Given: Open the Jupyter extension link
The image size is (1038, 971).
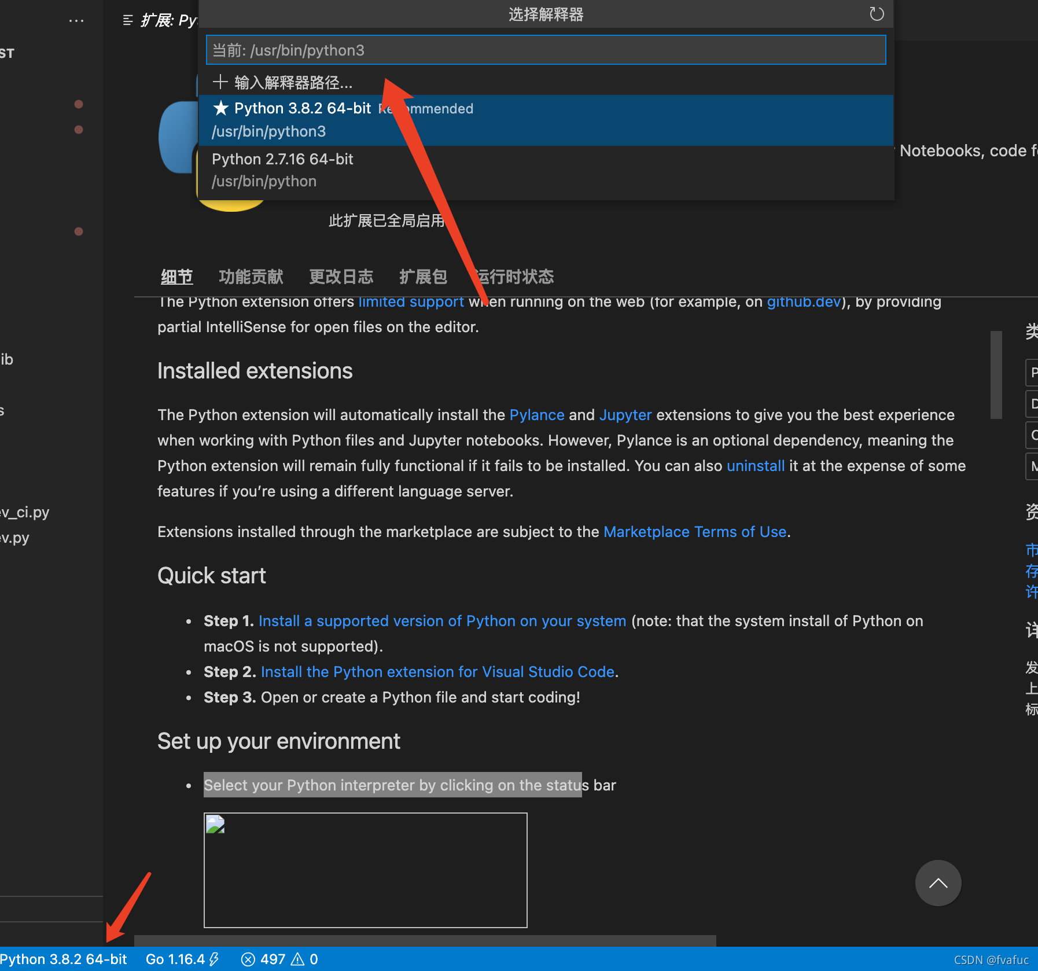Looking at the screenshot, I should click(x=625, y=415).
